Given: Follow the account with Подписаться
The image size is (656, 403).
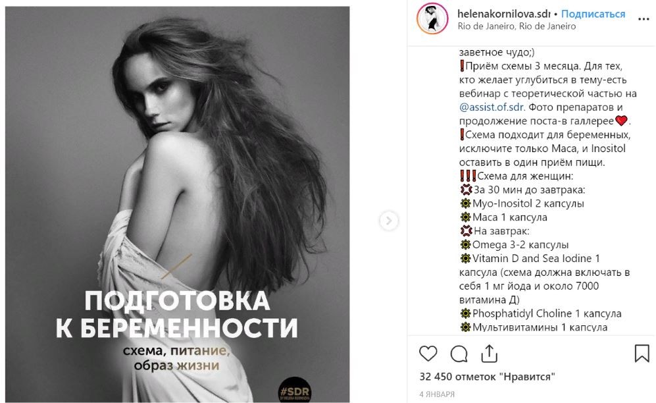Looking at the screenshot, I should point(593,14).
